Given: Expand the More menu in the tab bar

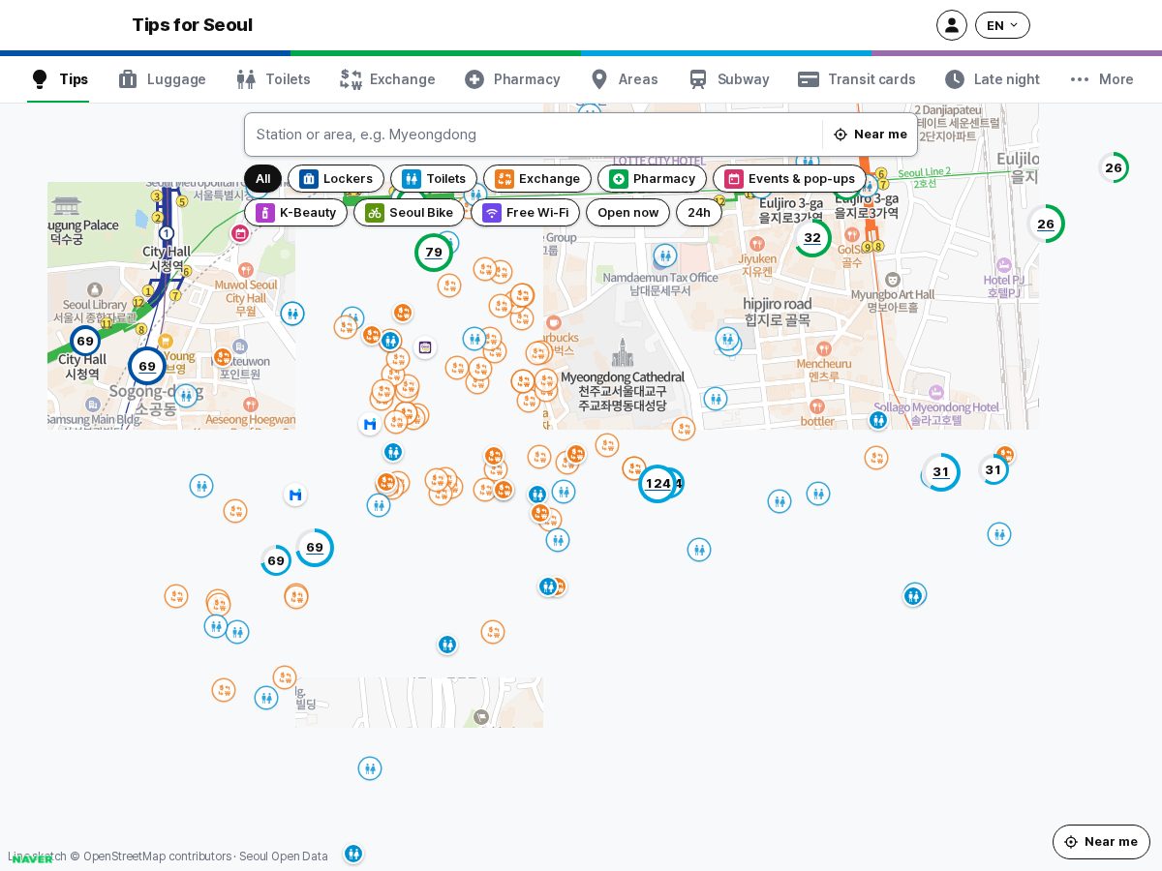Looking at the screenshot, I should tap(1102, 79).
